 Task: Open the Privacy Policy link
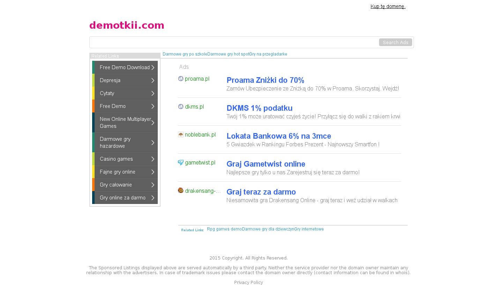coord(248,283)
